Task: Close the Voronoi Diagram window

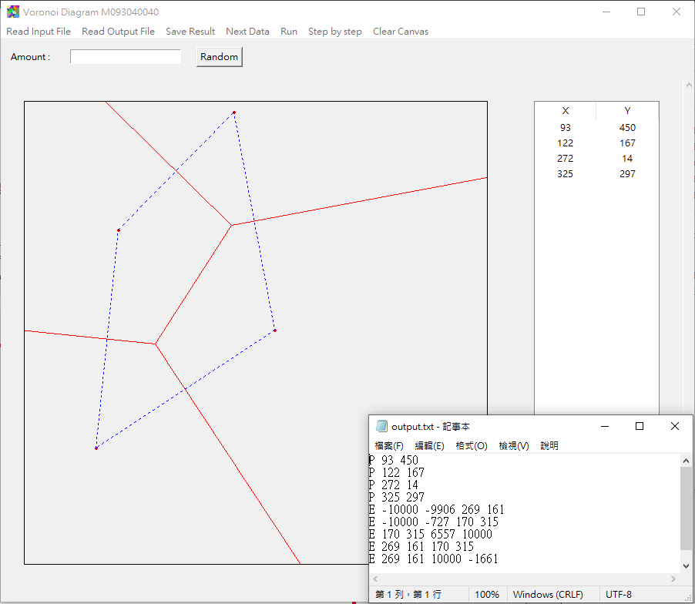Action: coord(677,12)
